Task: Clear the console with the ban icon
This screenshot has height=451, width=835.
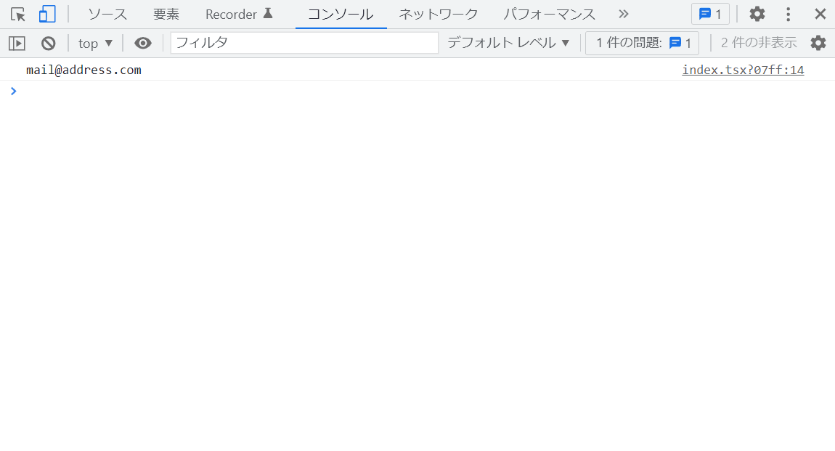Action: tap(49, 43)
